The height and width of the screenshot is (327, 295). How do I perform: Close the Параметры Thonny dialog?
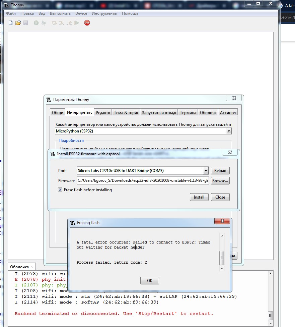(234, 98)
